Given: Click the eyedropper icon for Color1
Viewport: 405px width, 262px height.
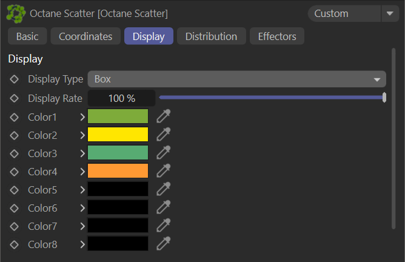Looking at the screenshot, I should (163, 116).
